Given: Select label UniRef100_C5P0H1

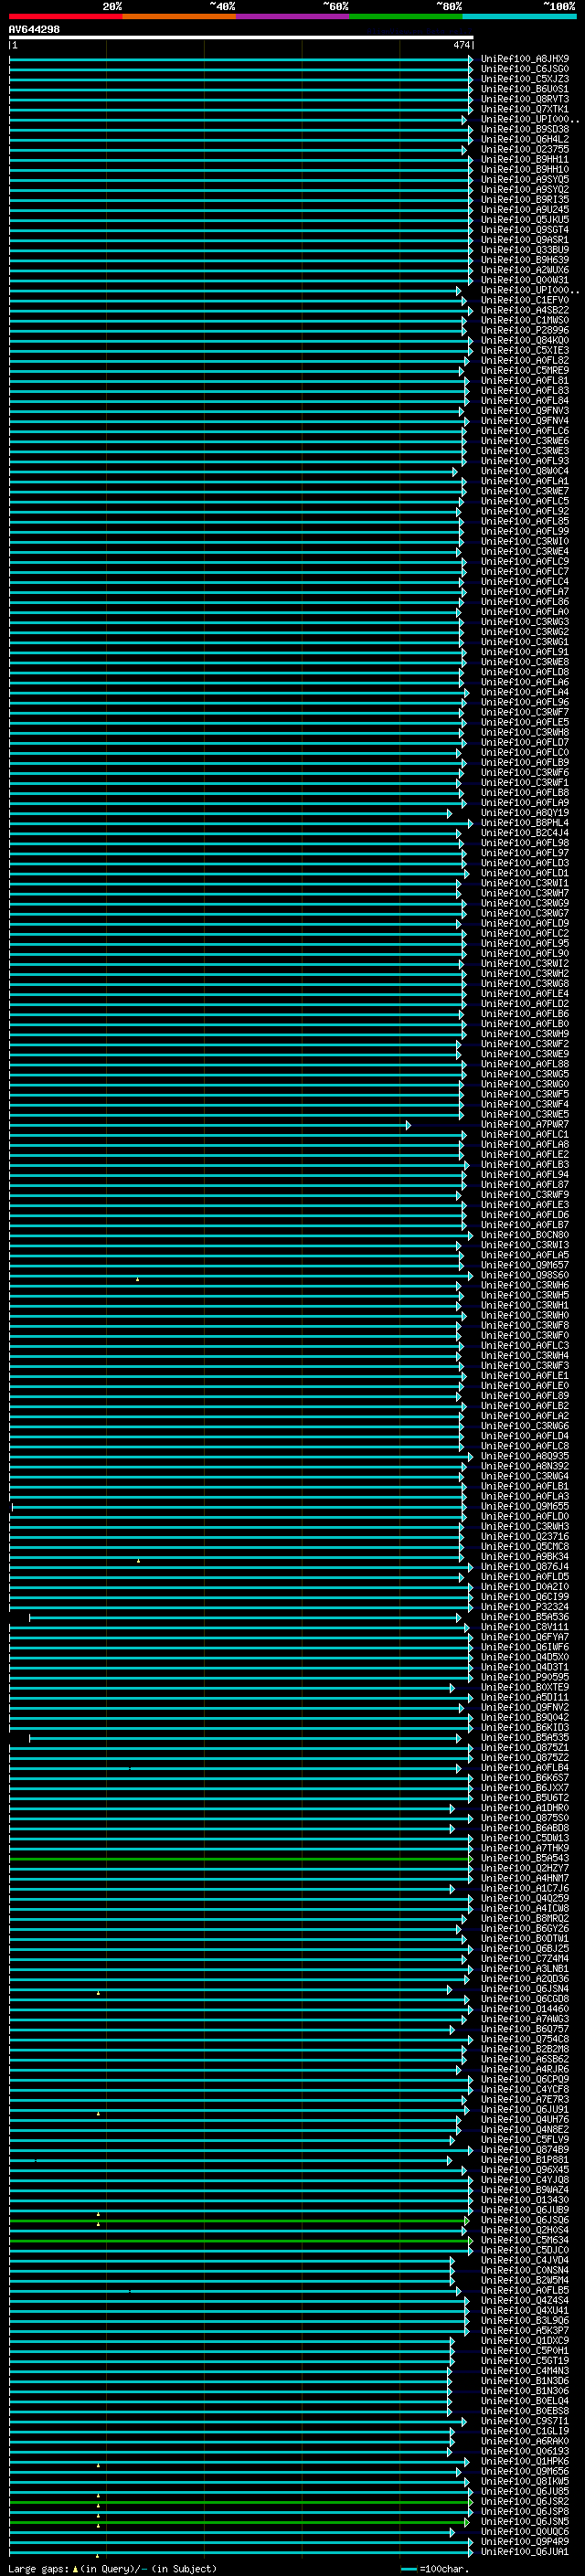Looking at the screenshot, I should click(x=525, y=2351).
